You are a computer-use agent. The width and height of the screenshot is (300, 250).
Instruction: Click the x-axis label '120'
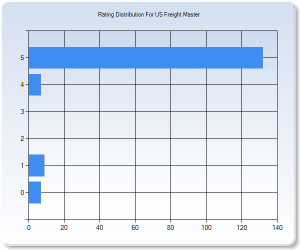click(242, 227)
